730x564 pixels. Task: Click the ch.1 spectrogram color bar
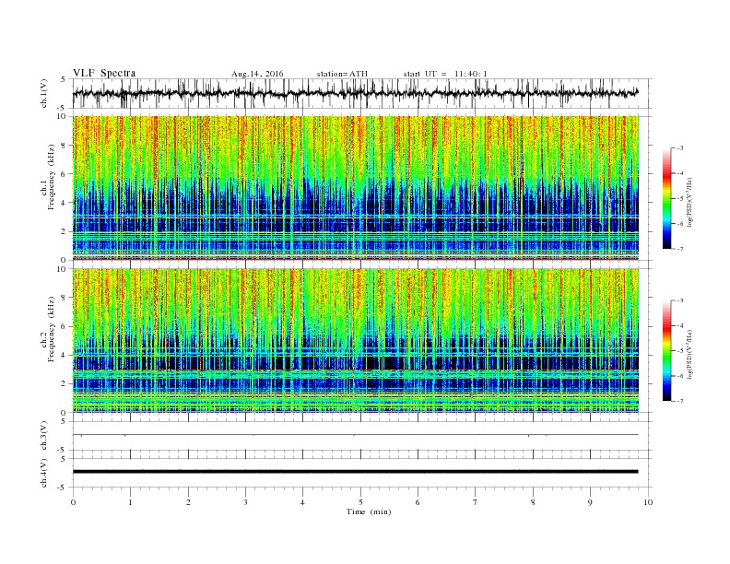[667, 199]
